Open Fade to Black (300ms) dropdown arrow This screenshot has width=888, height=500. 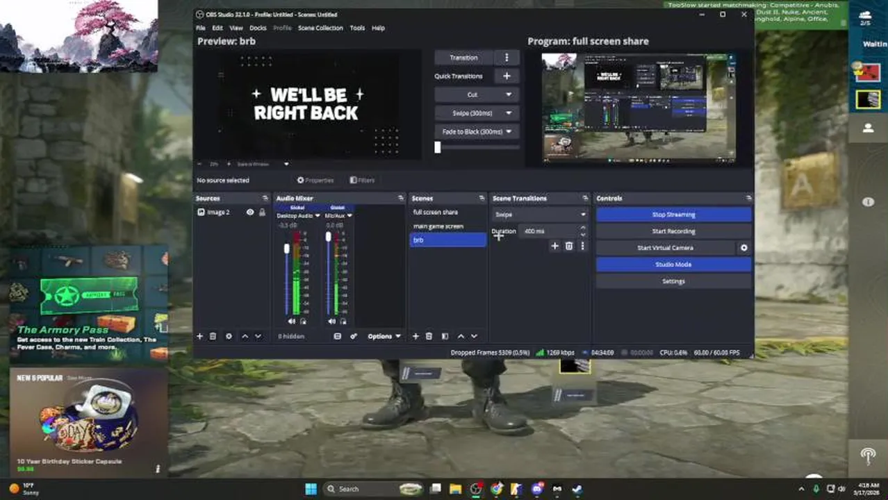pyautogui.click(x=509, y=132)
